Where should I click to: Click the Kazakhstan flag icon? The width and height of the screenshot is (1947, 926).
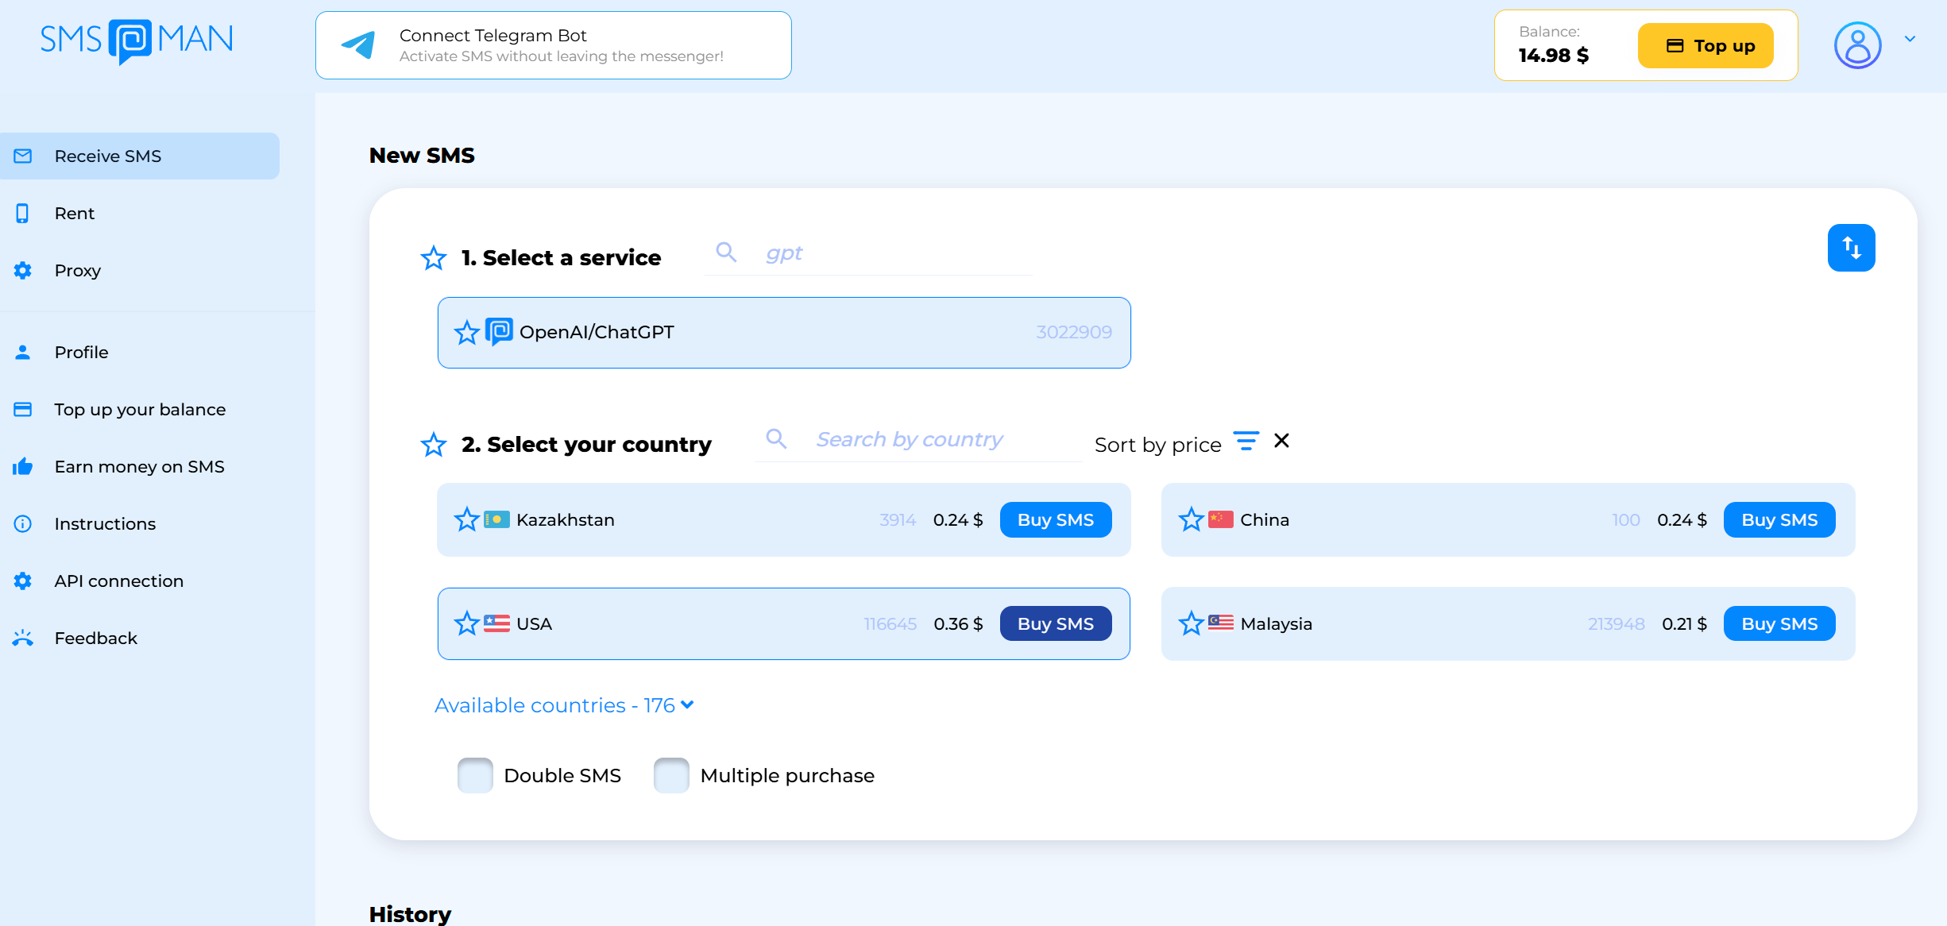497,519
